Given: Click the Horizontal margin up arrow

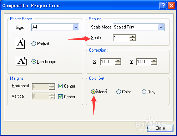Looking at the screenshot, I should (52, 85).
